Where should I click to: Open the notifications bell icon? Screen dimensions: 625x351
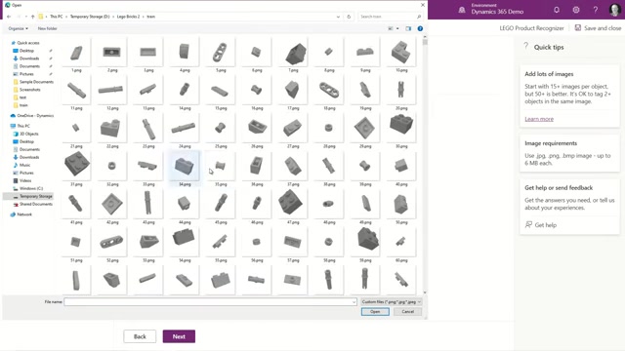557,10
